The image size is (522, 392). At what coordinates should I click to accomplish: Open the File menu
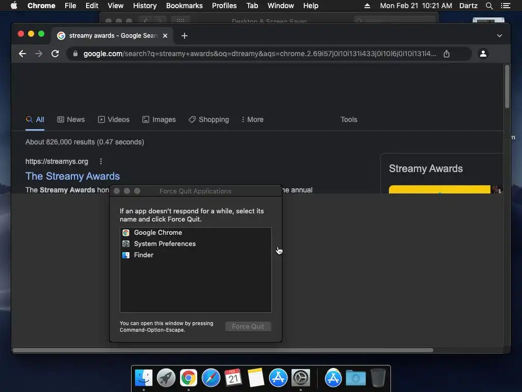(70, 6)
